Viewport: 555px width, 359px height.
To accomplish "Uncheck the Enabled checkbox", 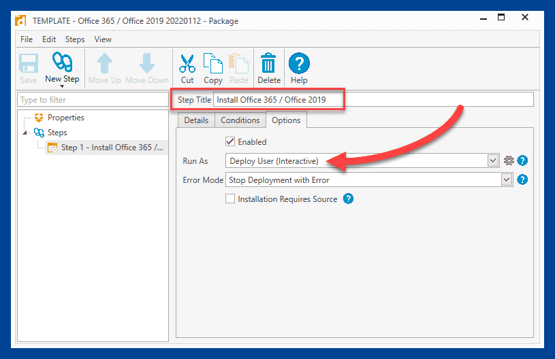I will pos(230,141).
